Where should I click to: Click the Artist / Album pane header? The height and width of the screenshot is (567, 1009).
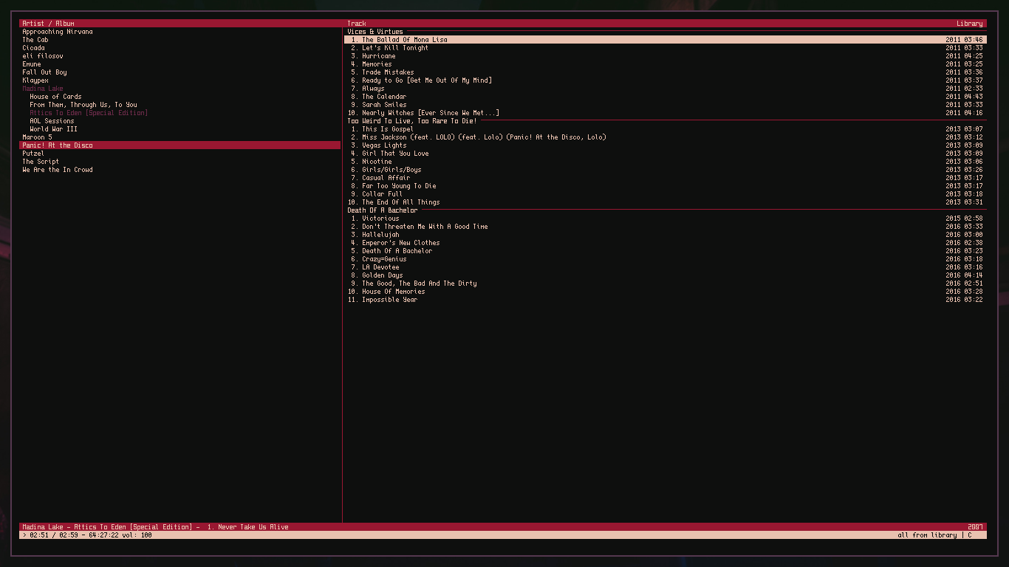[46, 23]
